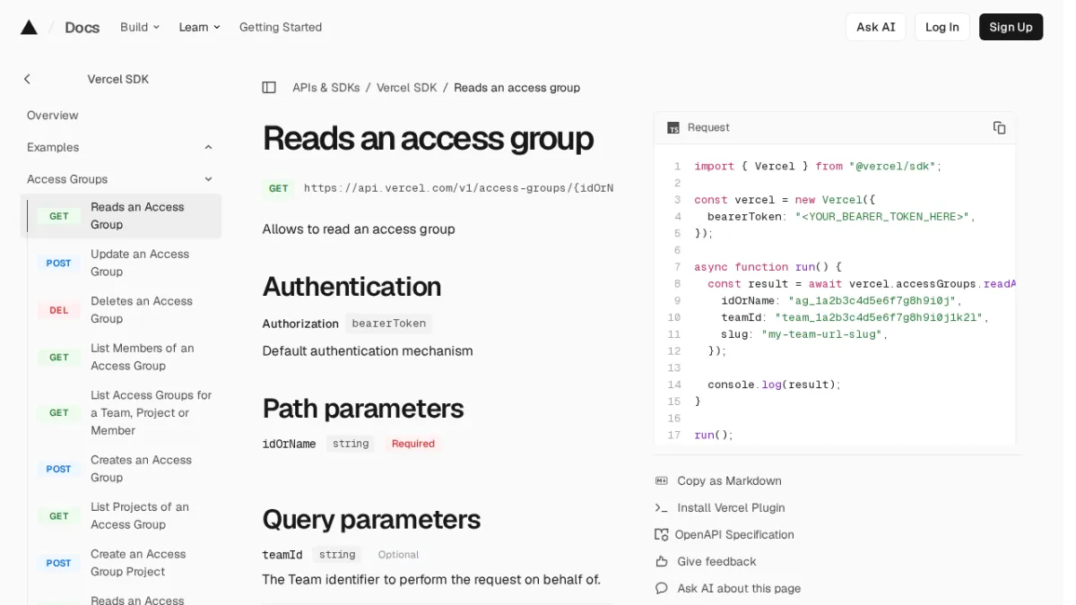This screenshot has height=605, width=1076.
Task: Click the Install Vercel Plugin terminal icon
Action: [662, 507]
